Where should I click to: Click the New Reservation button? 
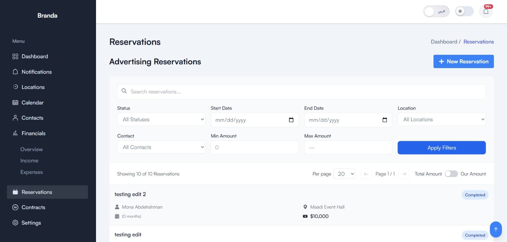pyautogui.click(x=464, y=61)
